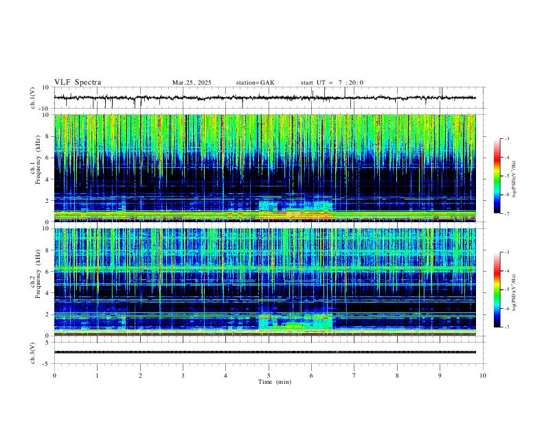
Task: Click the colorbar beside the ch.1 spectrogram
Action: coord(497,176)
